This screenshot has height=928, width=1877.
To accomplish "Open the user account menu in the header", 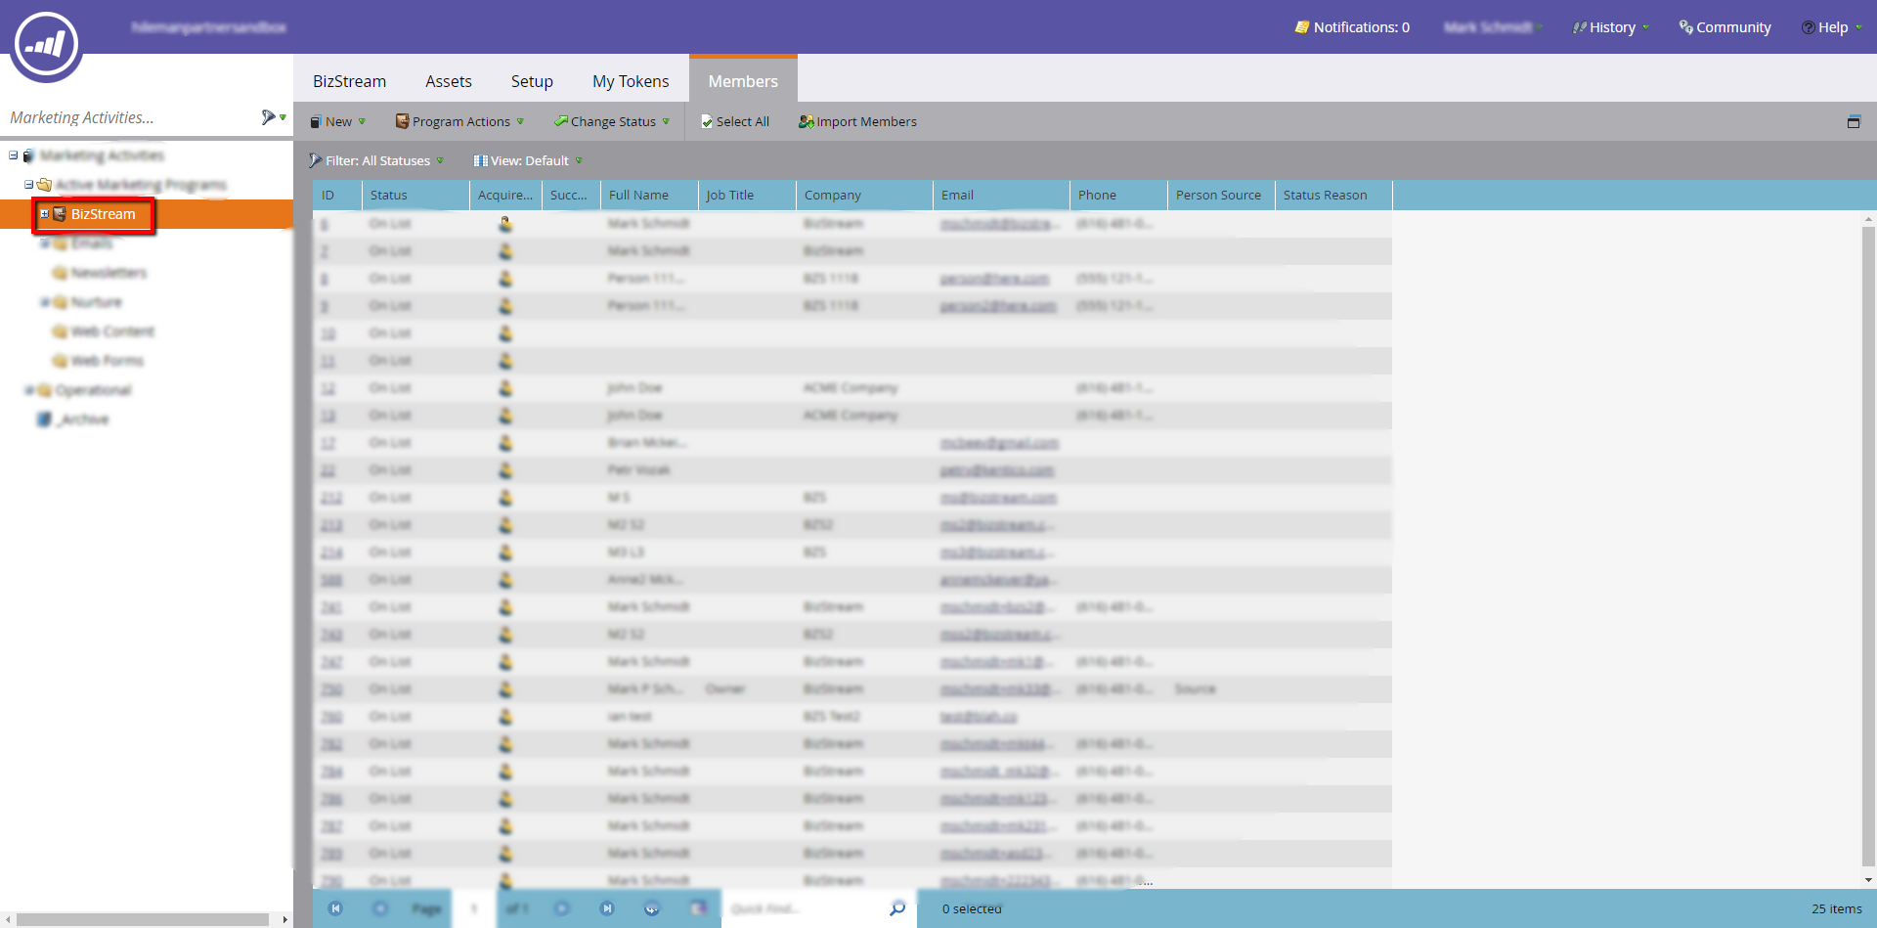I will tap(1492, 27).
